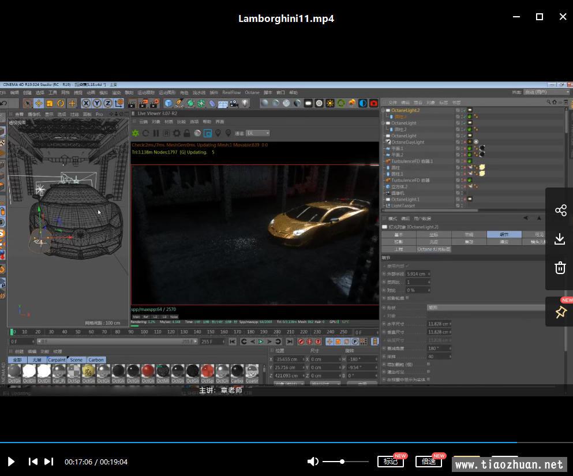
Task: Select the Scale tool in the C4D toolbar
Action: [x=50, y=103]
